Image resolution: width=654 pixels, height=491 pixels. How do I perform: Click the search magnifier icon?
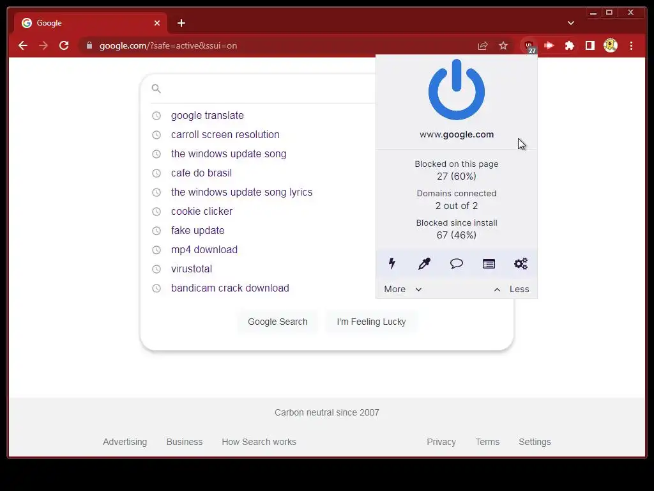(156, 88)
